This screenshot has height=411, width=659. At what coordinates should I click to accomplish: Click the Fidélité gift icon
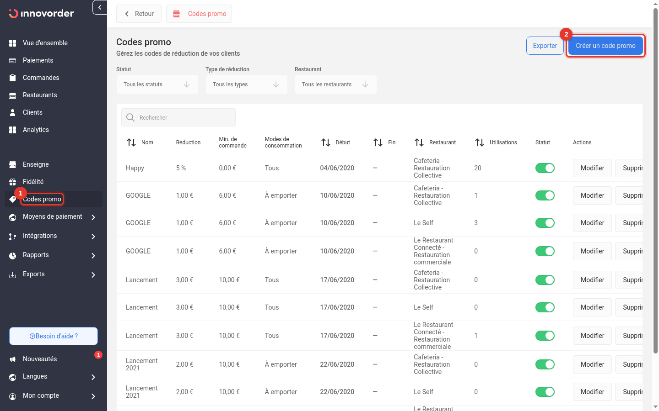pos(13,182)
